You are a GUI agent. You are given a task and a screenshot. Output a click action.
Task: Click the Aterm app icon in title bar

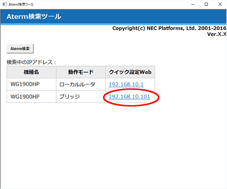5,4
